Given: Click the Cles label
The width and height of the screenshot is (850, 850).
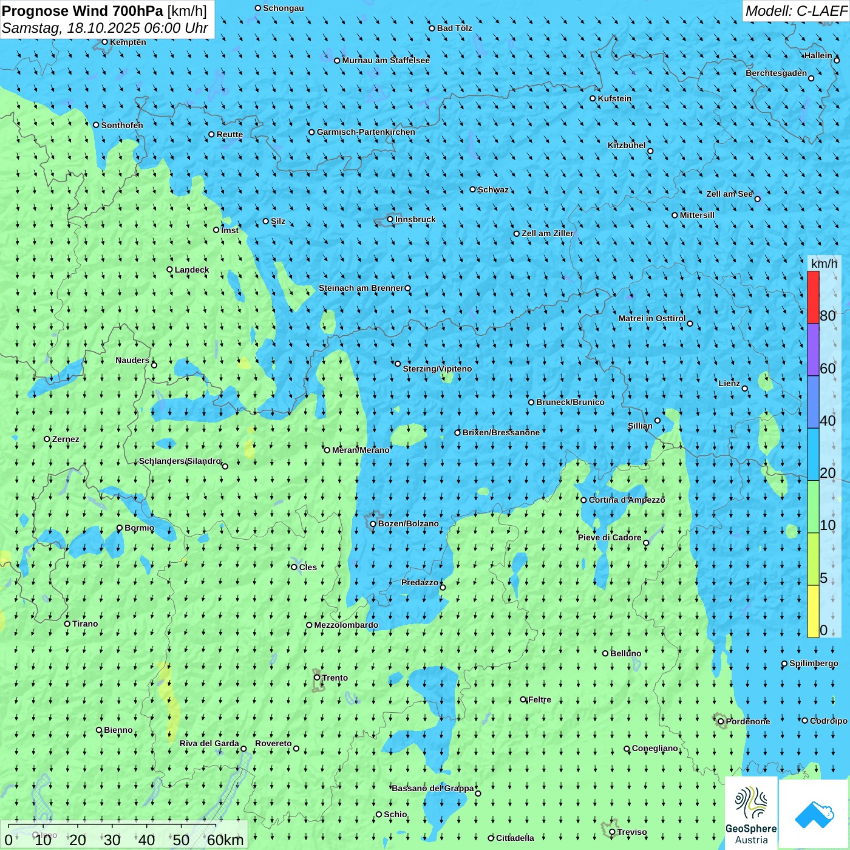Looking at the screenshot, I should (x=308, y=567).
